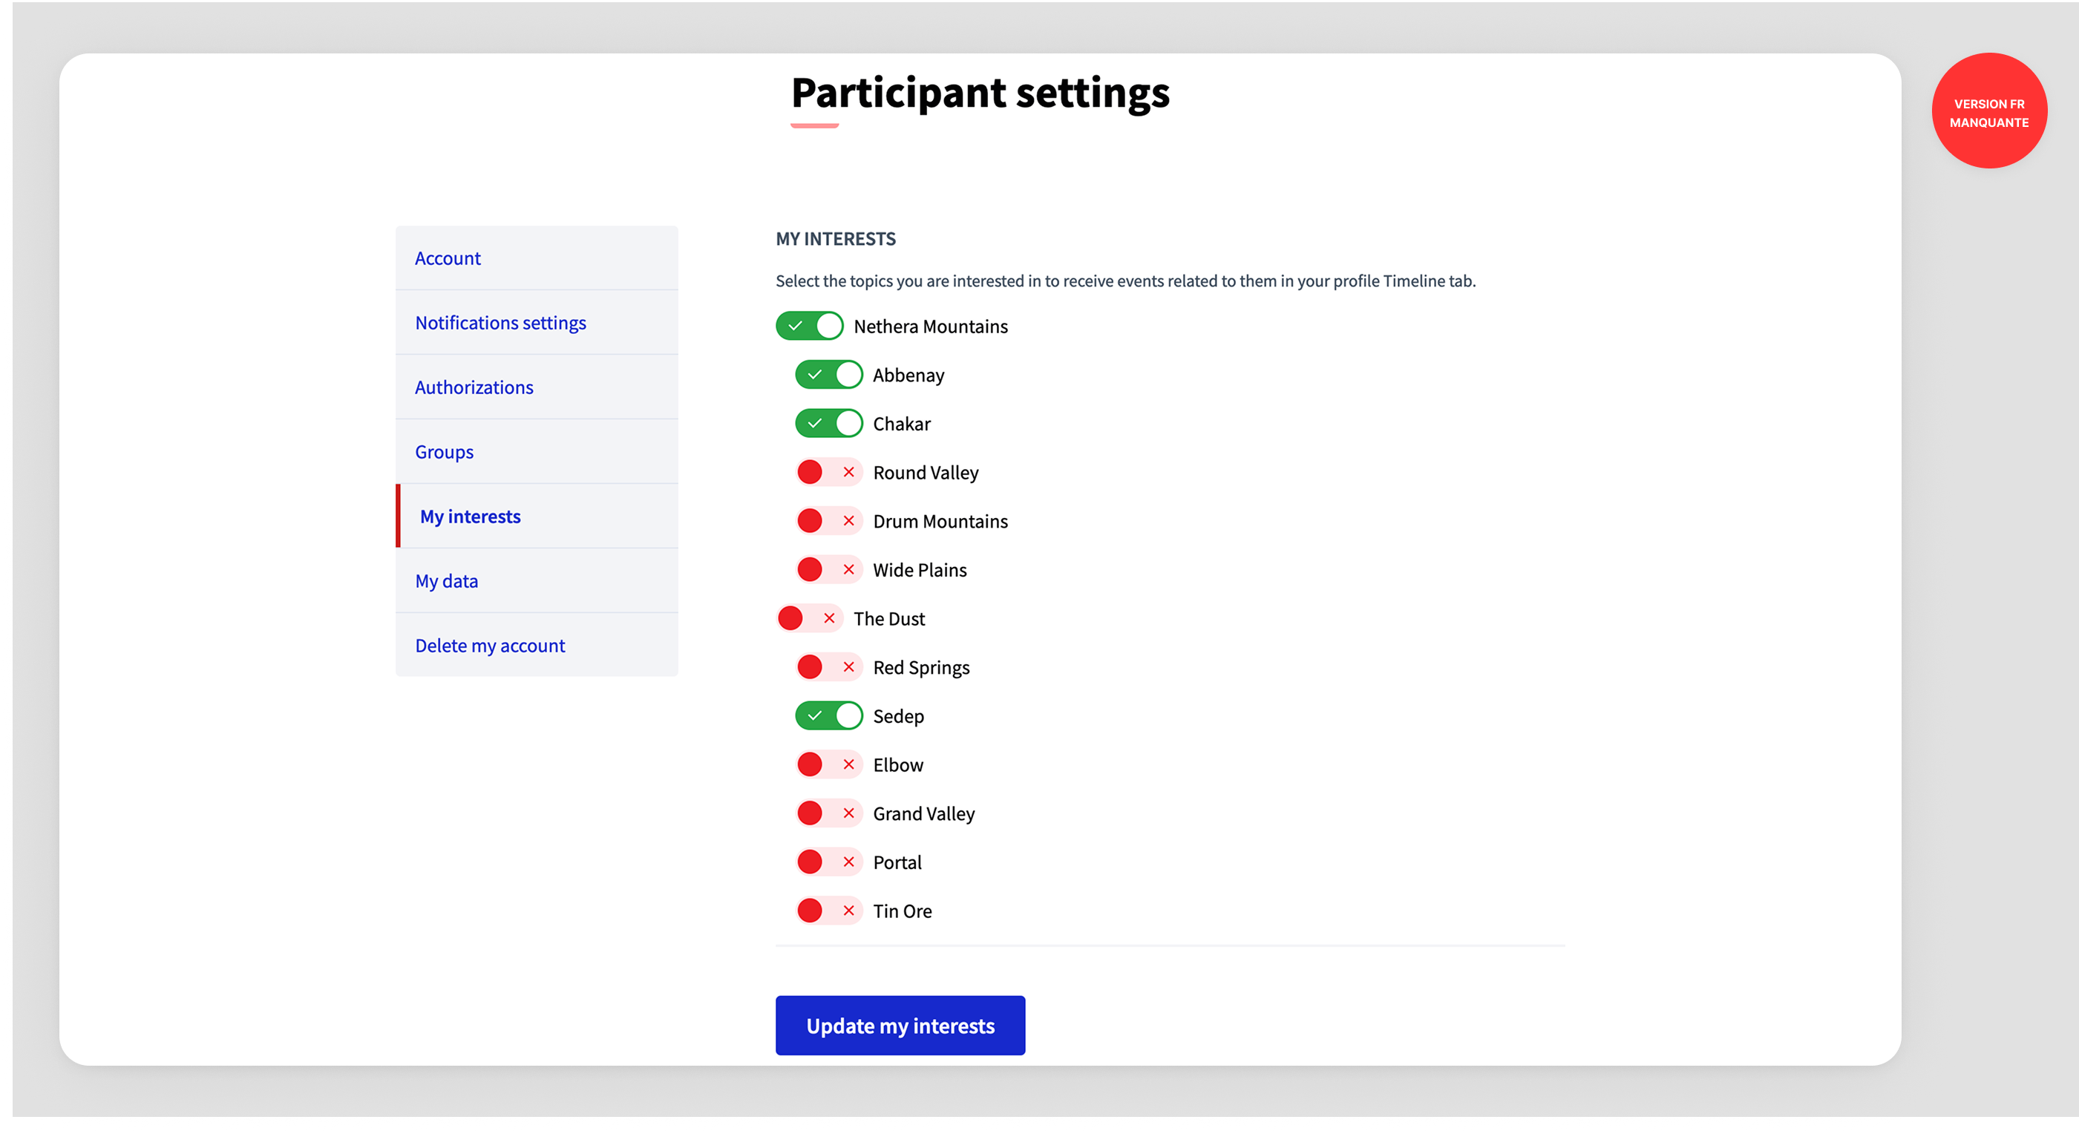Enable the Wide Plains interest
The height and width of the screenshot is (1131, 2079).
click(828, 569)
